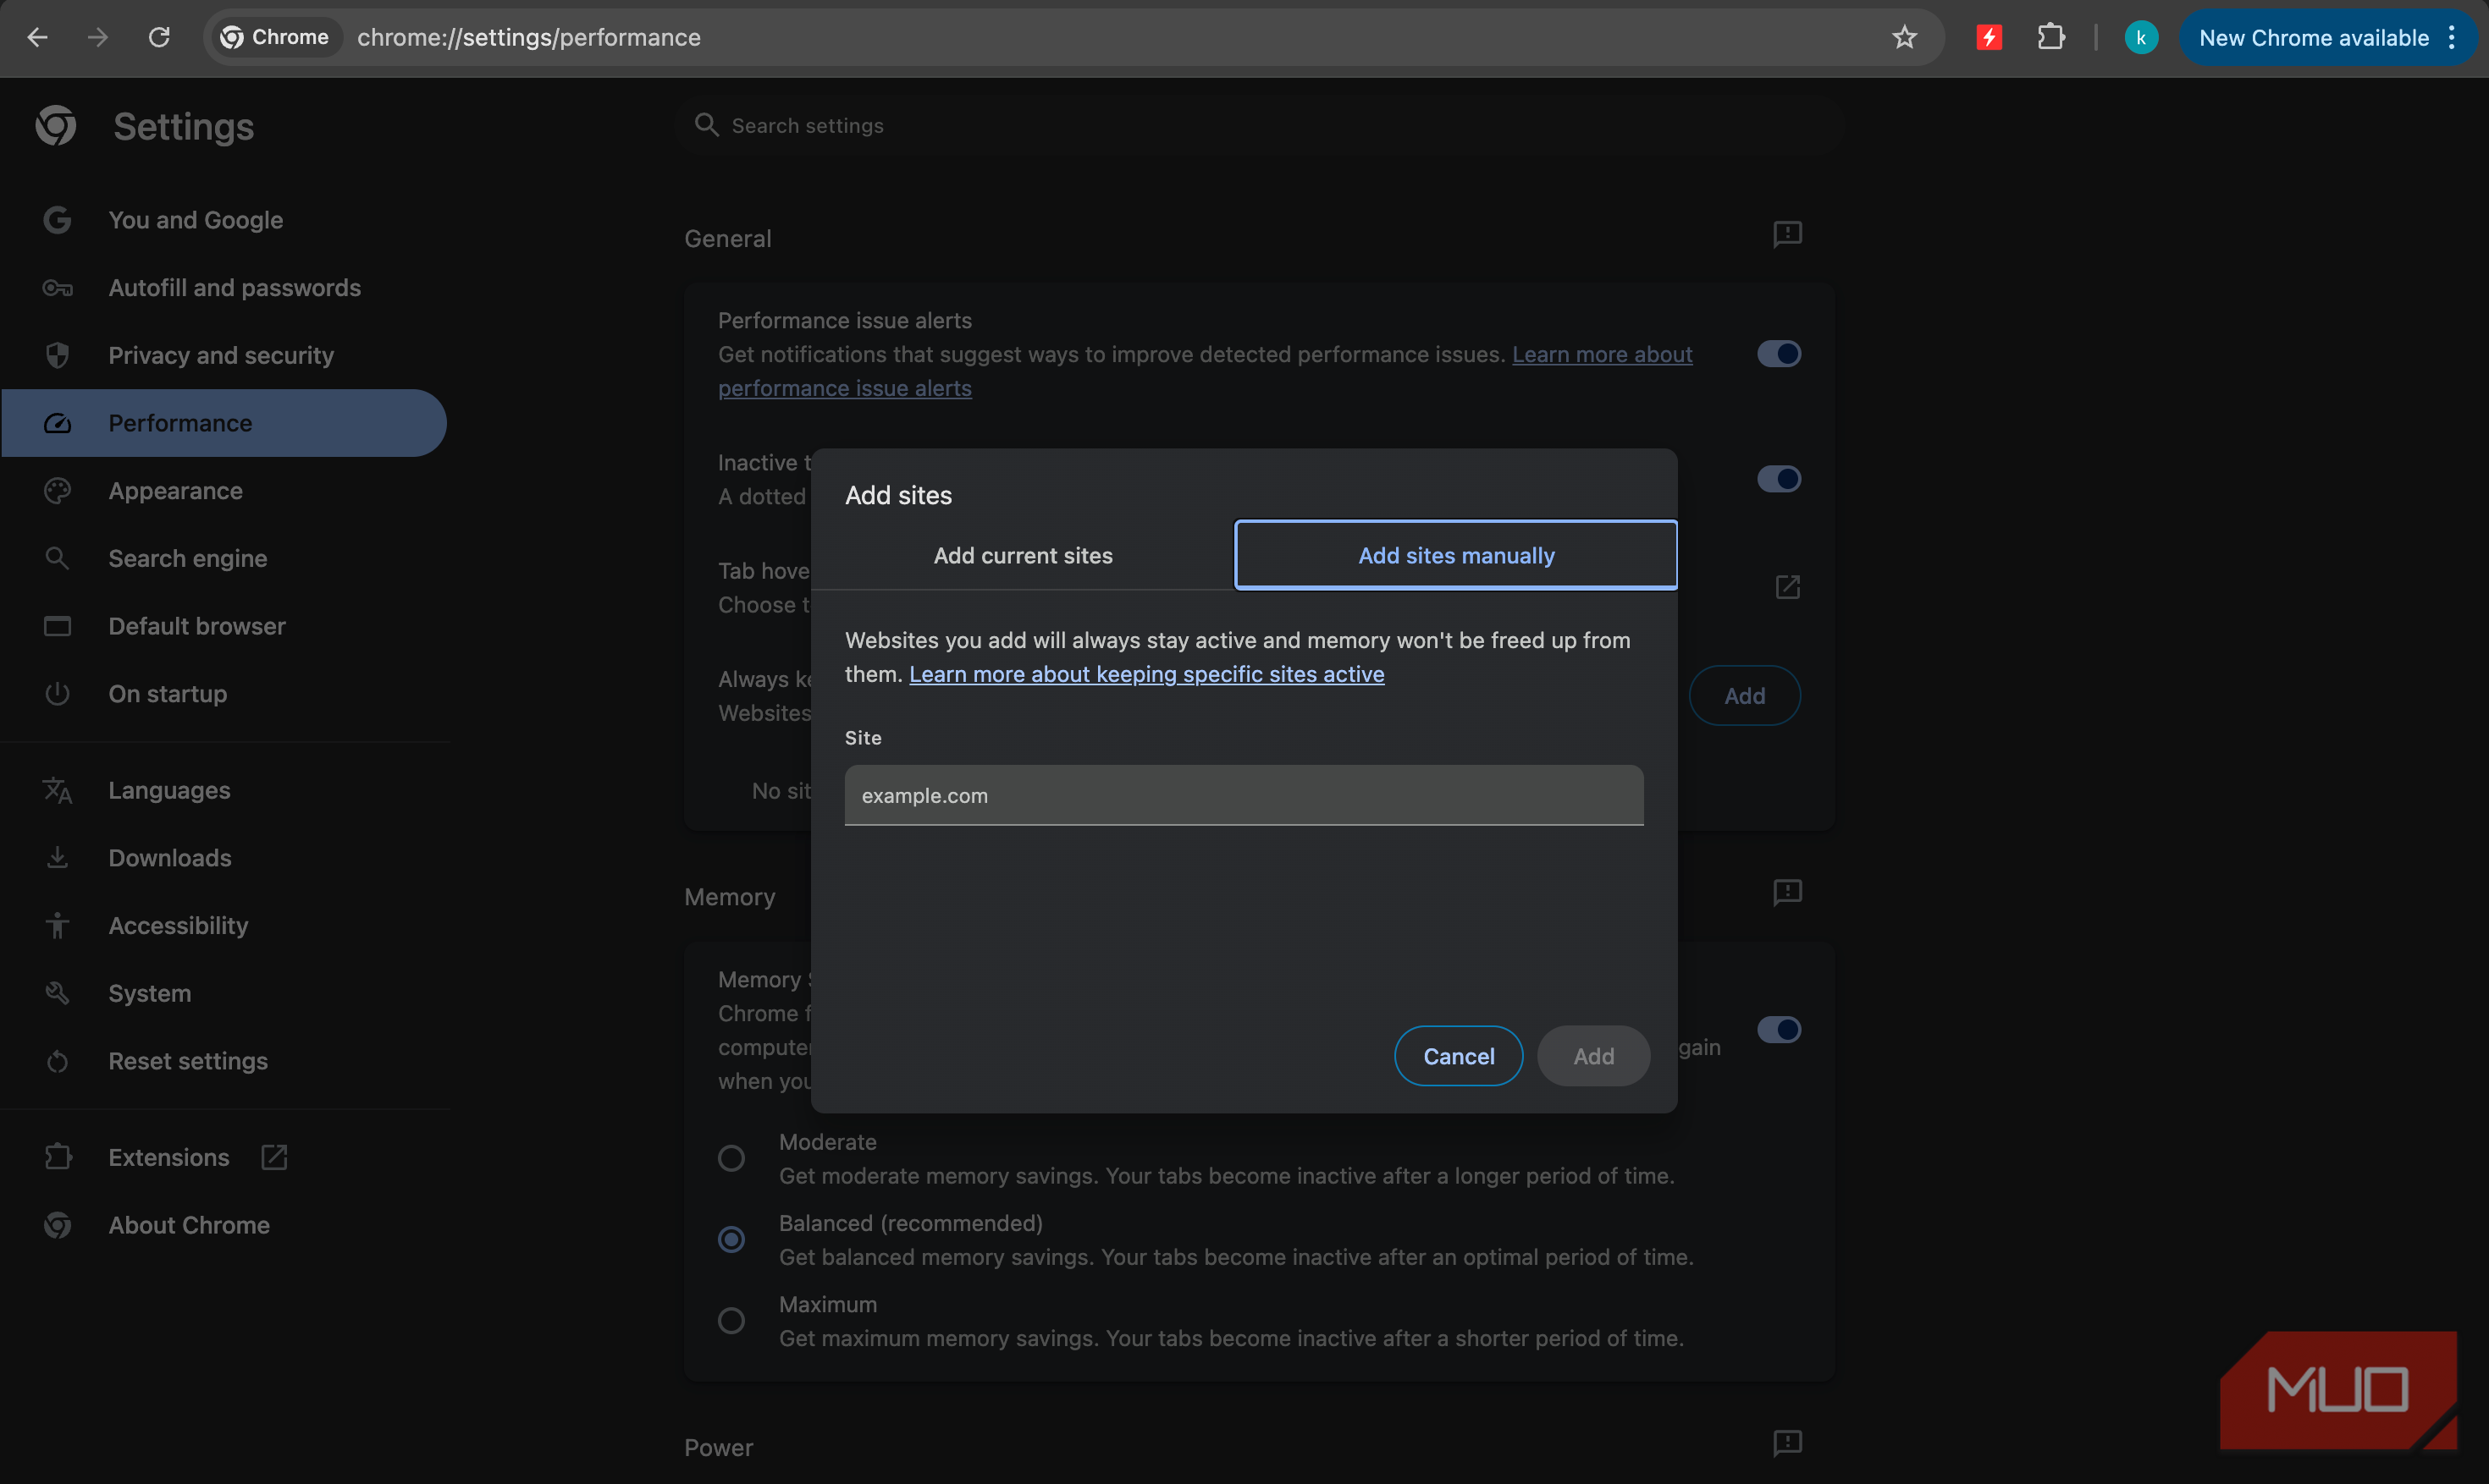Open Privacy and security settings
Image resolution: width=2489 pixels, height=1484 pixels.
(x=224, y=355)
